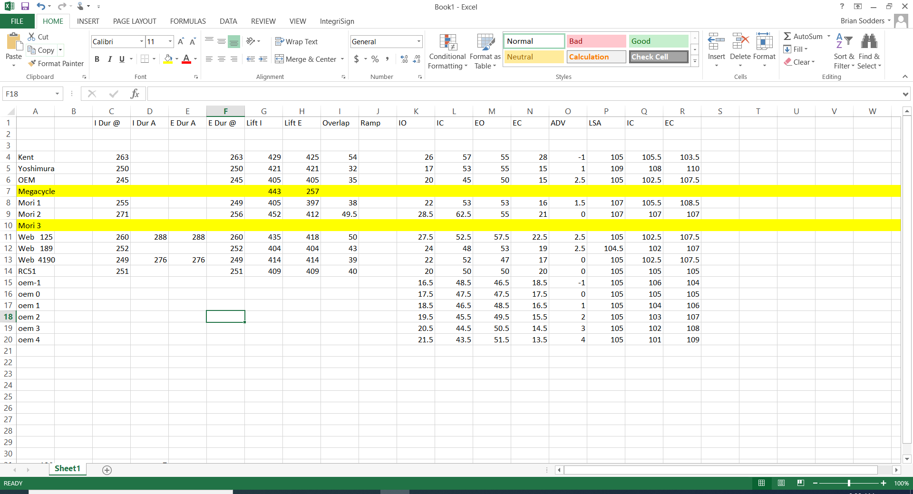Apply the Neutral cell style
The width and height of the screenshot is (913, 494).
[x=534, y=57]
